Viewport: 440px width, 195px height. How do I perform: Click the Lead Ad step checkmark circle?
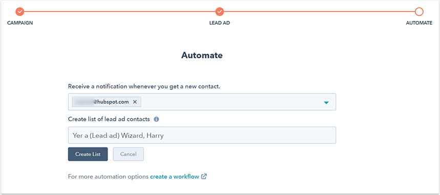pos(220,12)
